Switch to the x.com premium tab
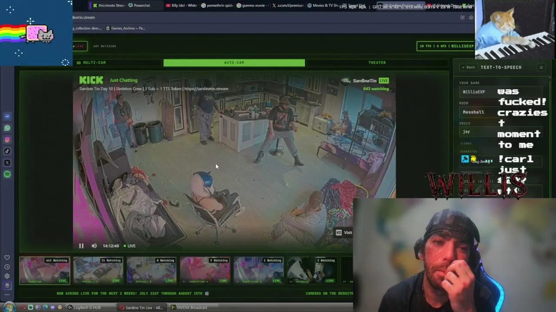The width and height of the screenshot is (556, 312). tap(288, 5)
